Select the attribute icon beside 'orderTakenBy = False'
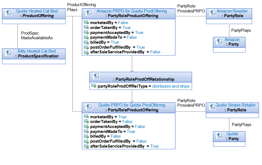The image size is (262, 165). (86, 121)
